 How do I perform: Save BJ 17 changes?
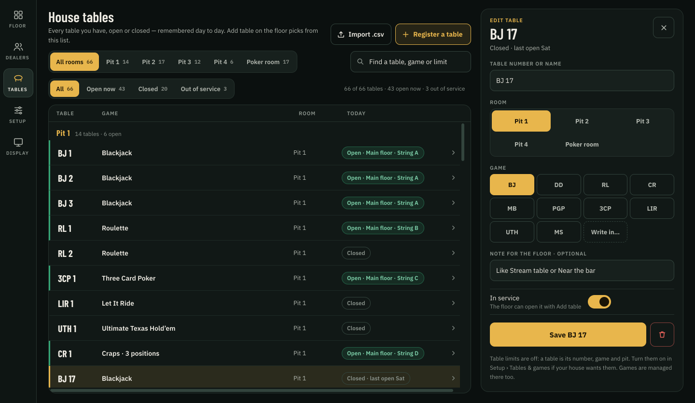[568, 335]
